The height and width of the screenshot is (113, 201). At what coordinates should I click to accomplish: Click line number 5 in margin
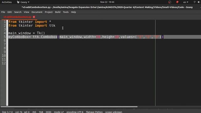pyautogui.click(x=5, y=37)
